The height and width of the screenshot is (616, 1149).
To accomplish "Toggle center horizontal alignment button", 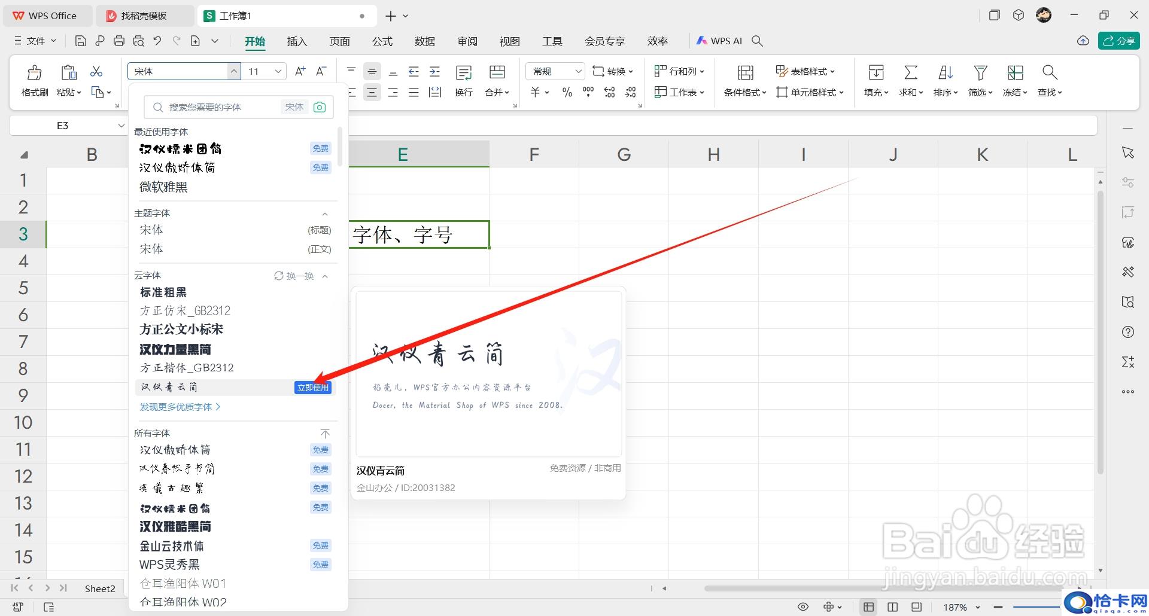I will click(372, 92).
